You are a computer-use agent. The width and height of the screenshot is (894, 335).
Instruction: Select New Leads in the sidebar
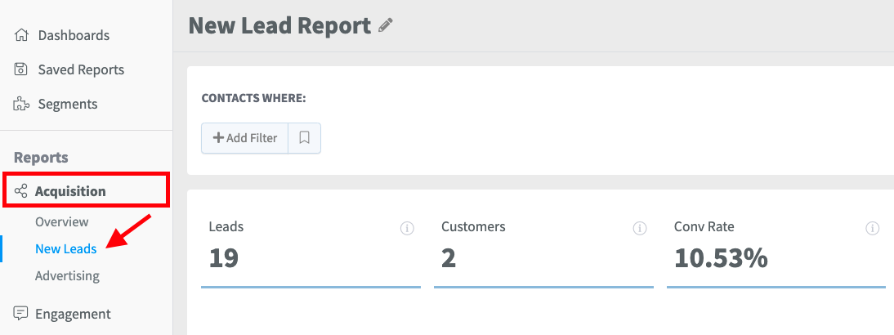pos(65,248)
